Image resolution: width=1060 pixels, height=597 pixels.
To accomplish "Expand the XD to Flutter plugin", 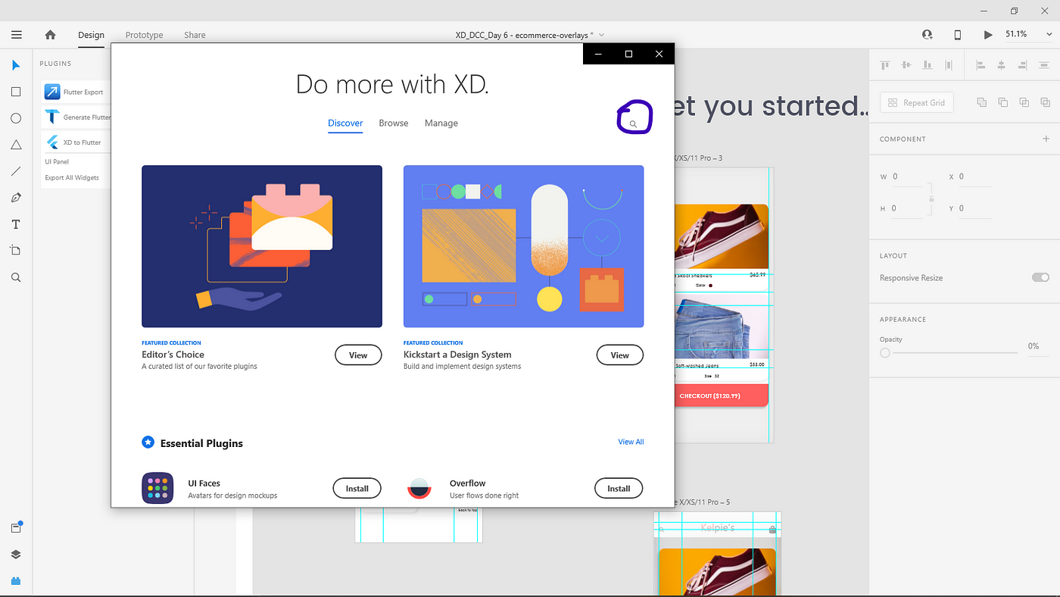I will [x=76, y=142].
